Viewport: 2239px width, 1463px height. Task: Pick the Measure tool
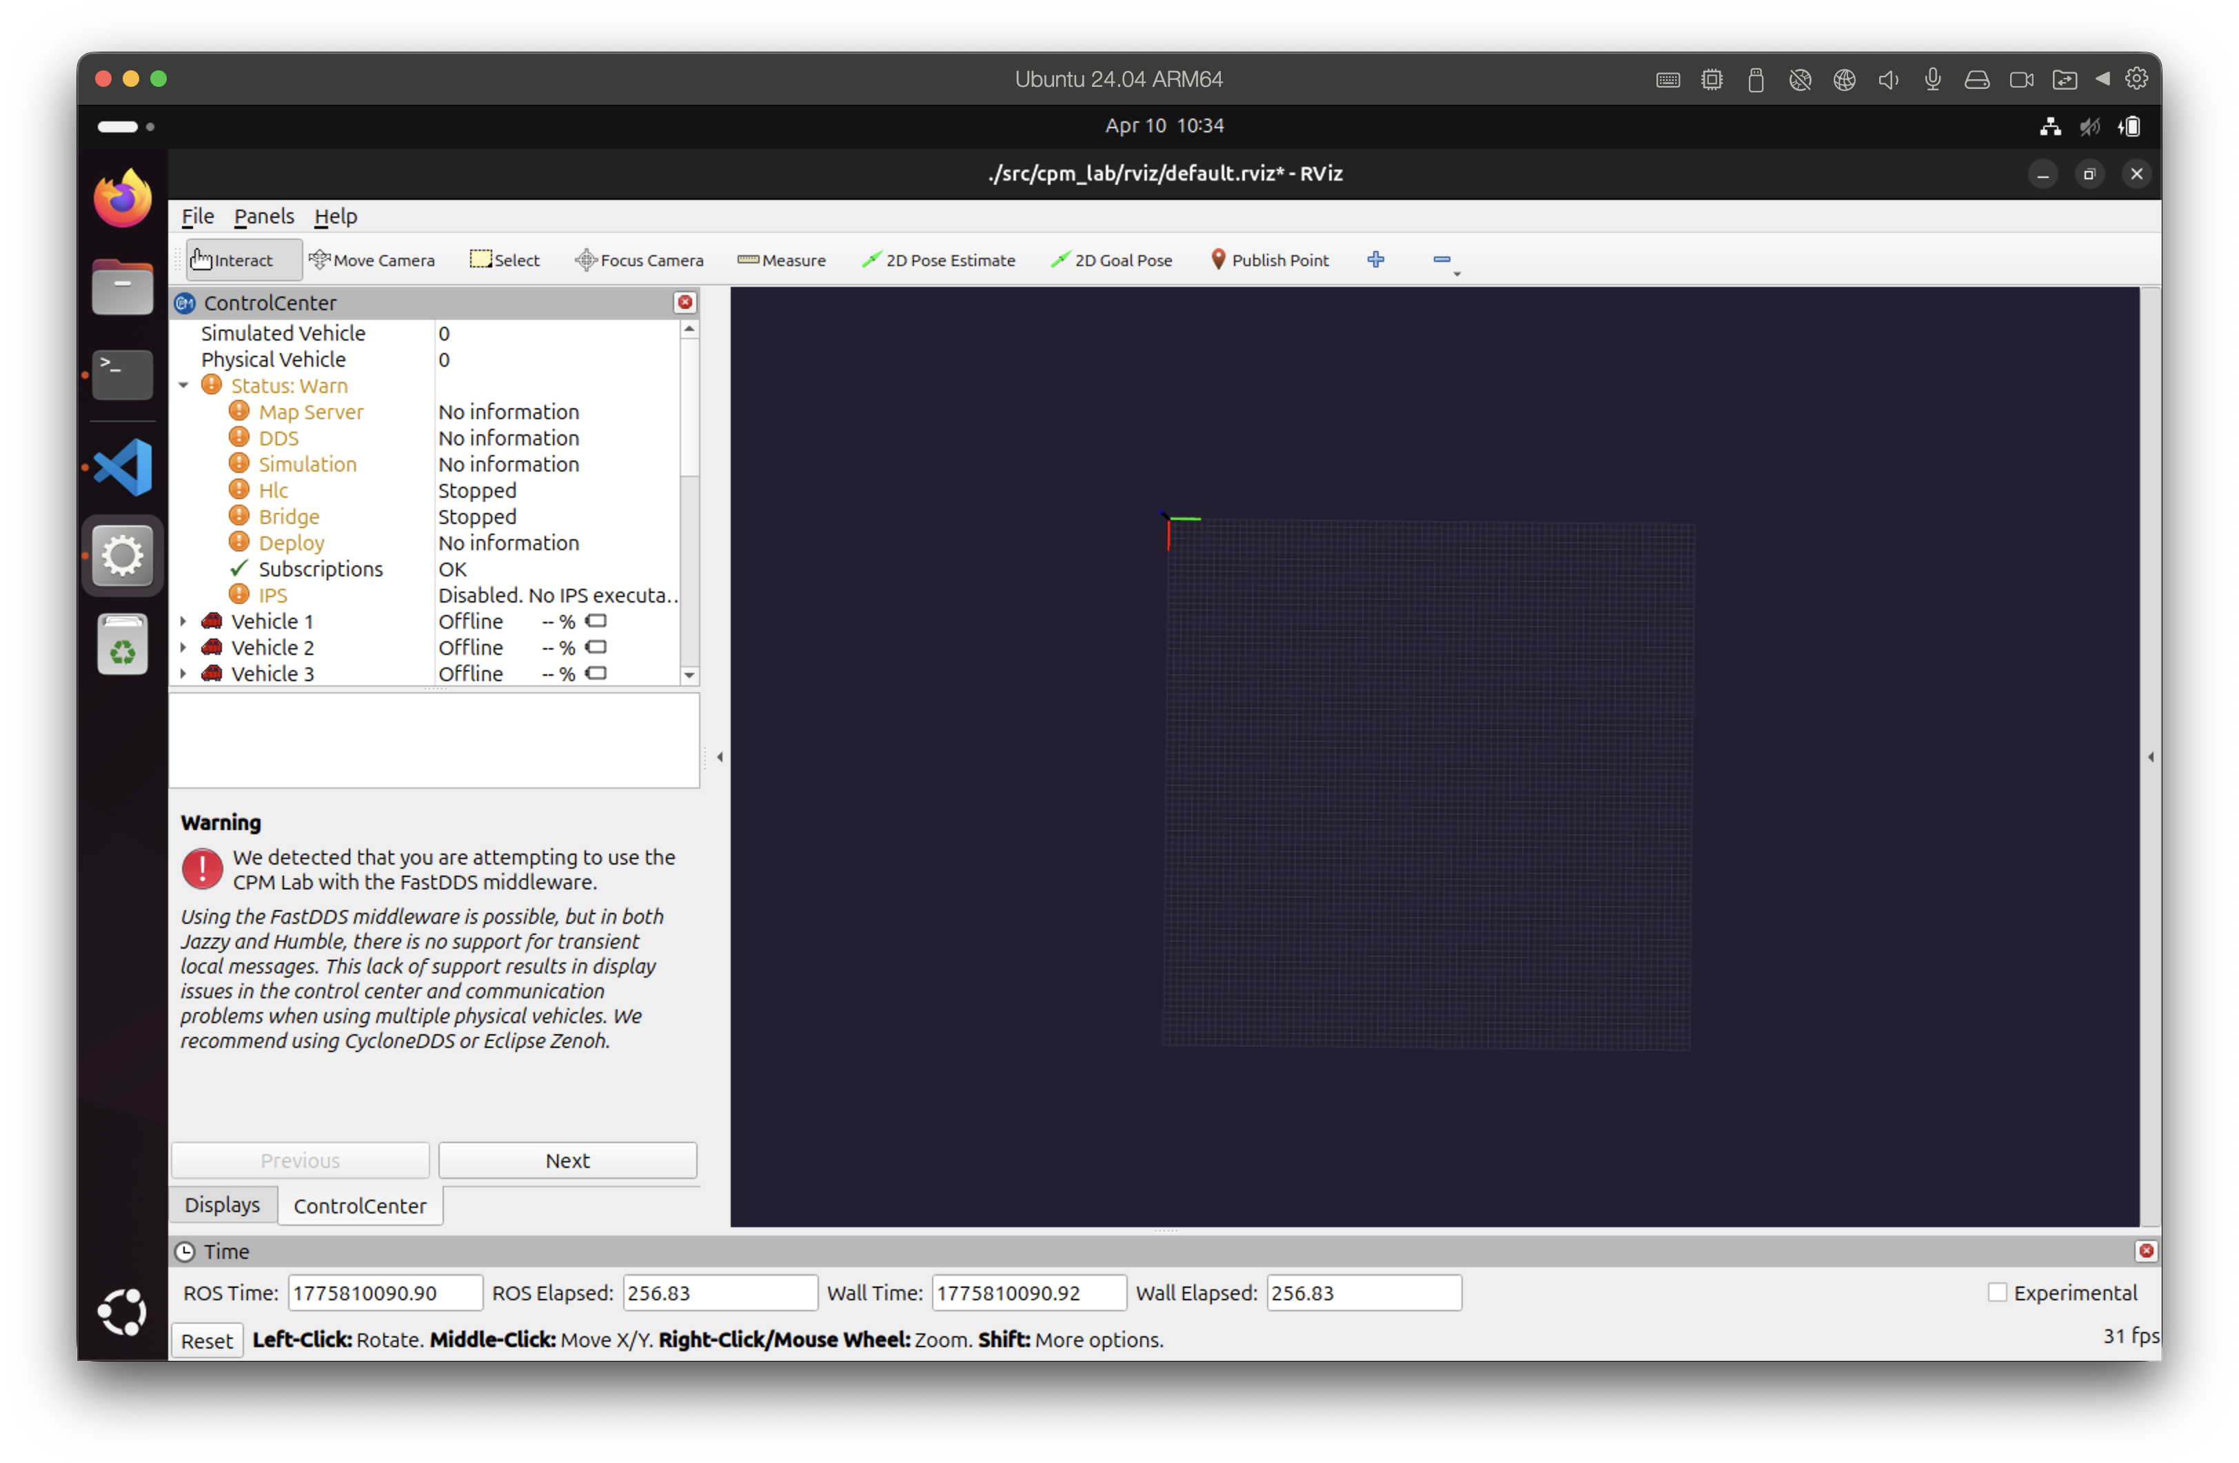coord(782,260)
